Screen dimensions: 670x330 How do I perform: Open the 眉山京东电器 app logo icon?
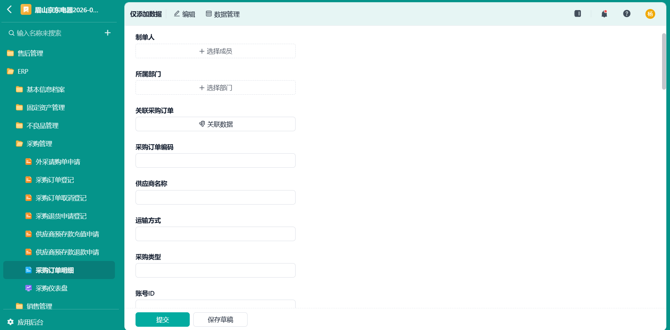coord(26,9)
